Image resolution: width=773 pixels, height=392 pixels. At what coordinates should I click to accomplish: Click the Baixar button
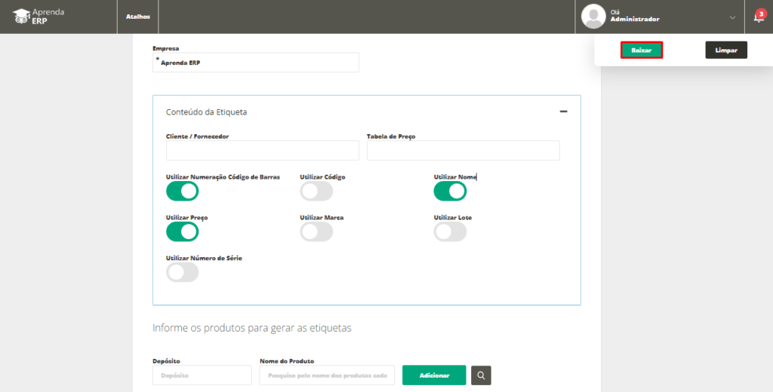[642, 50]
